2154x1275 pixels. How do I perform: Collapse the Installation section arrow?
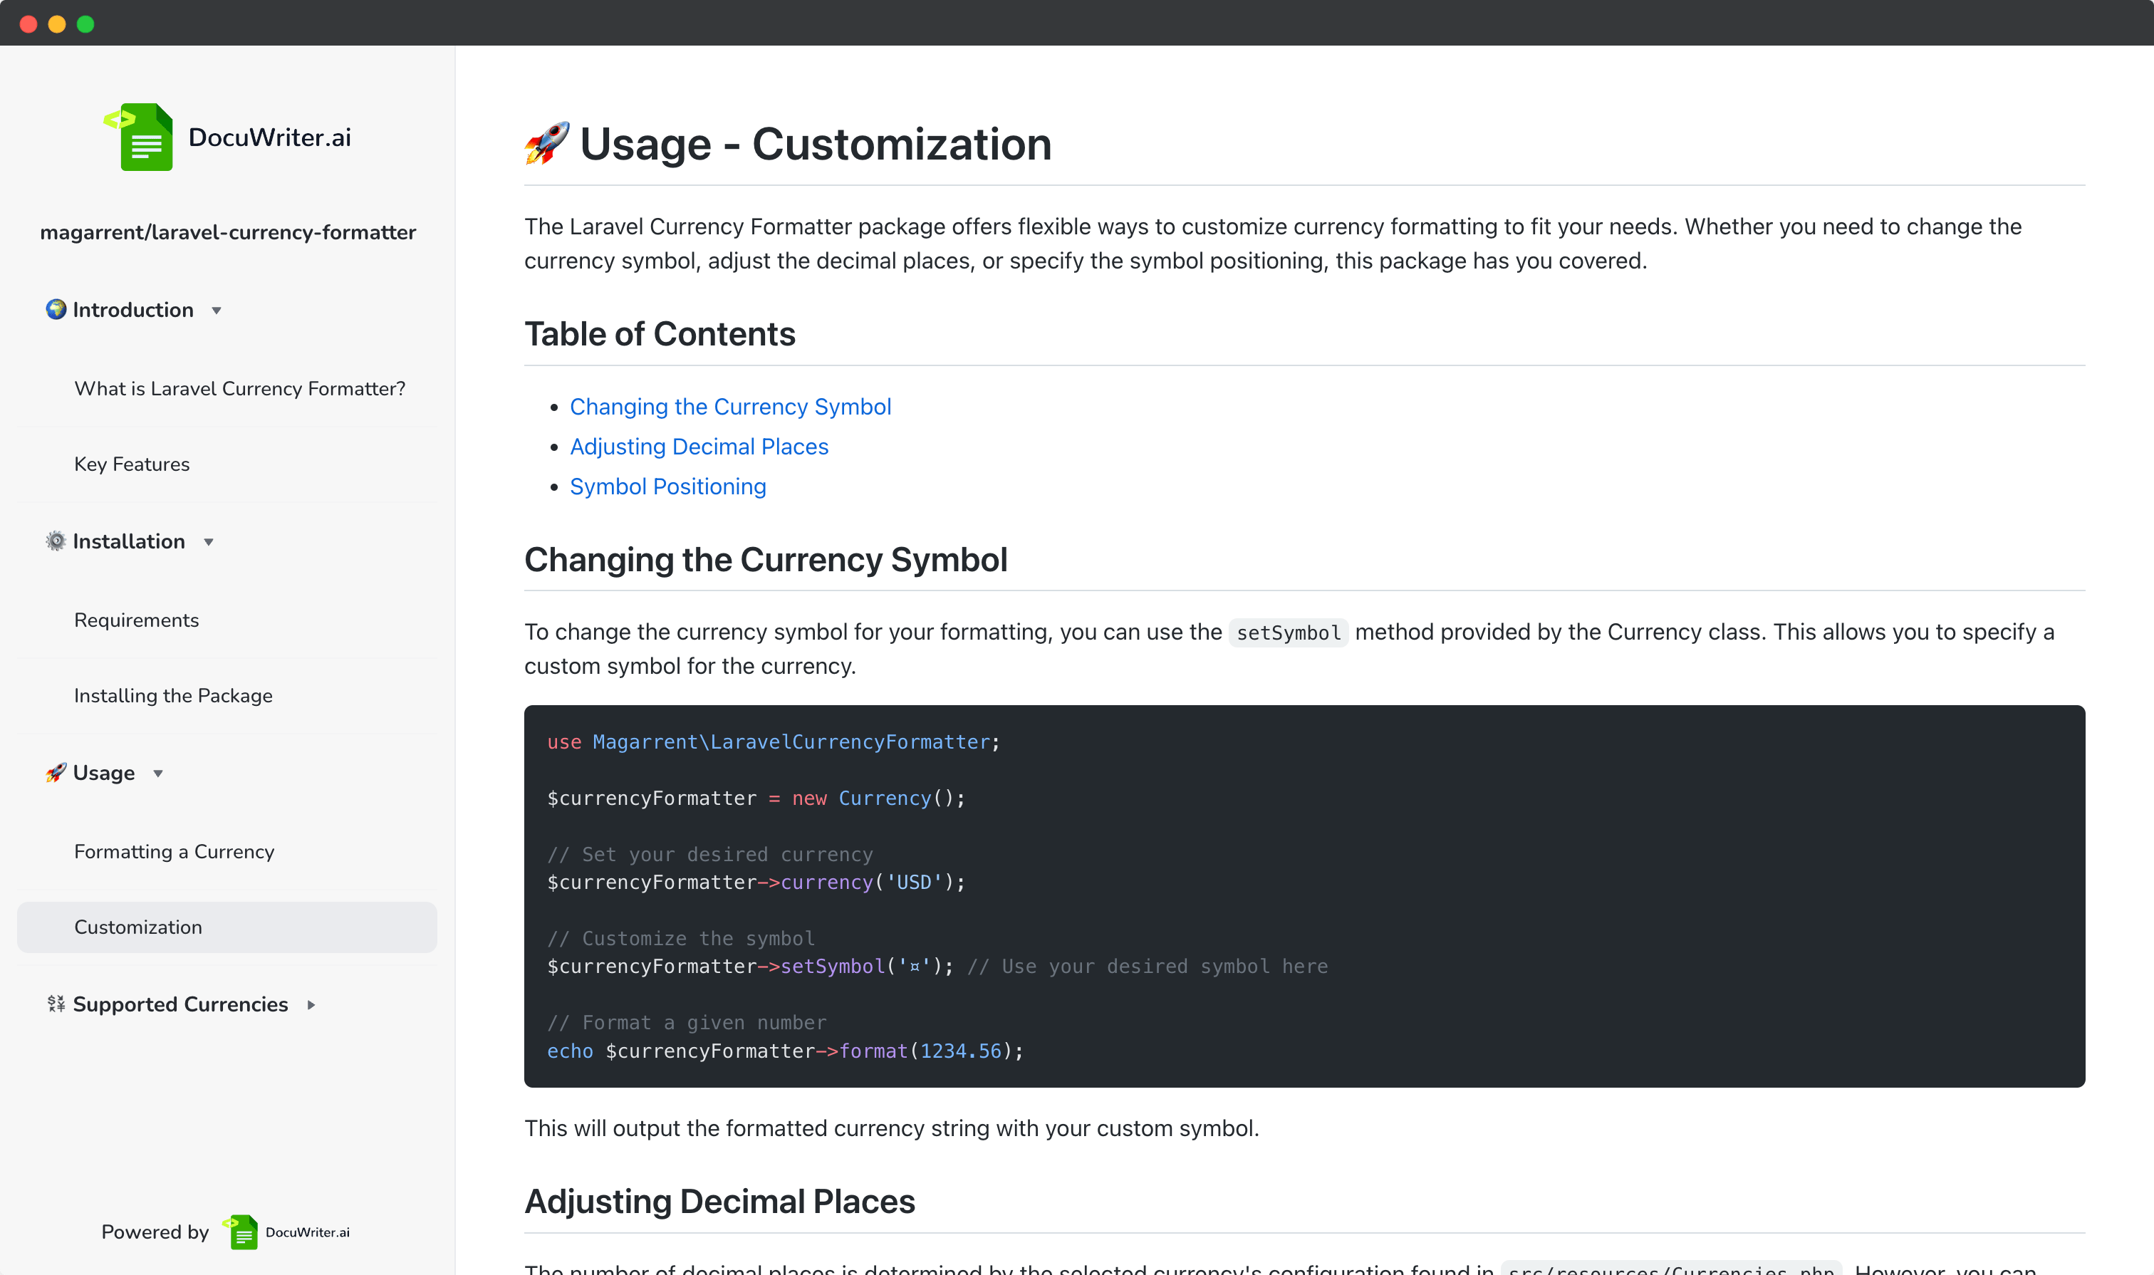(x=208, y=542)
